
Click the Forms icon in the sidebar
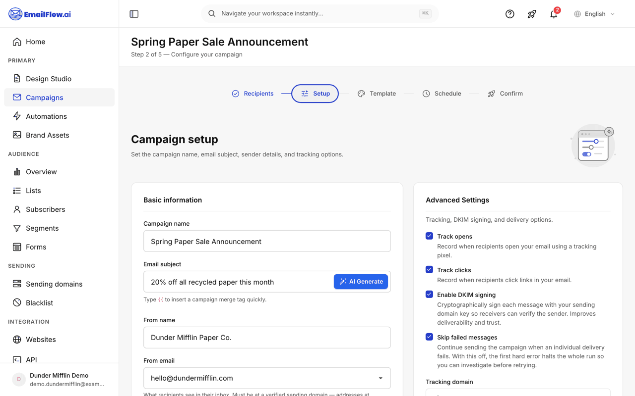(x=17, y=247)
